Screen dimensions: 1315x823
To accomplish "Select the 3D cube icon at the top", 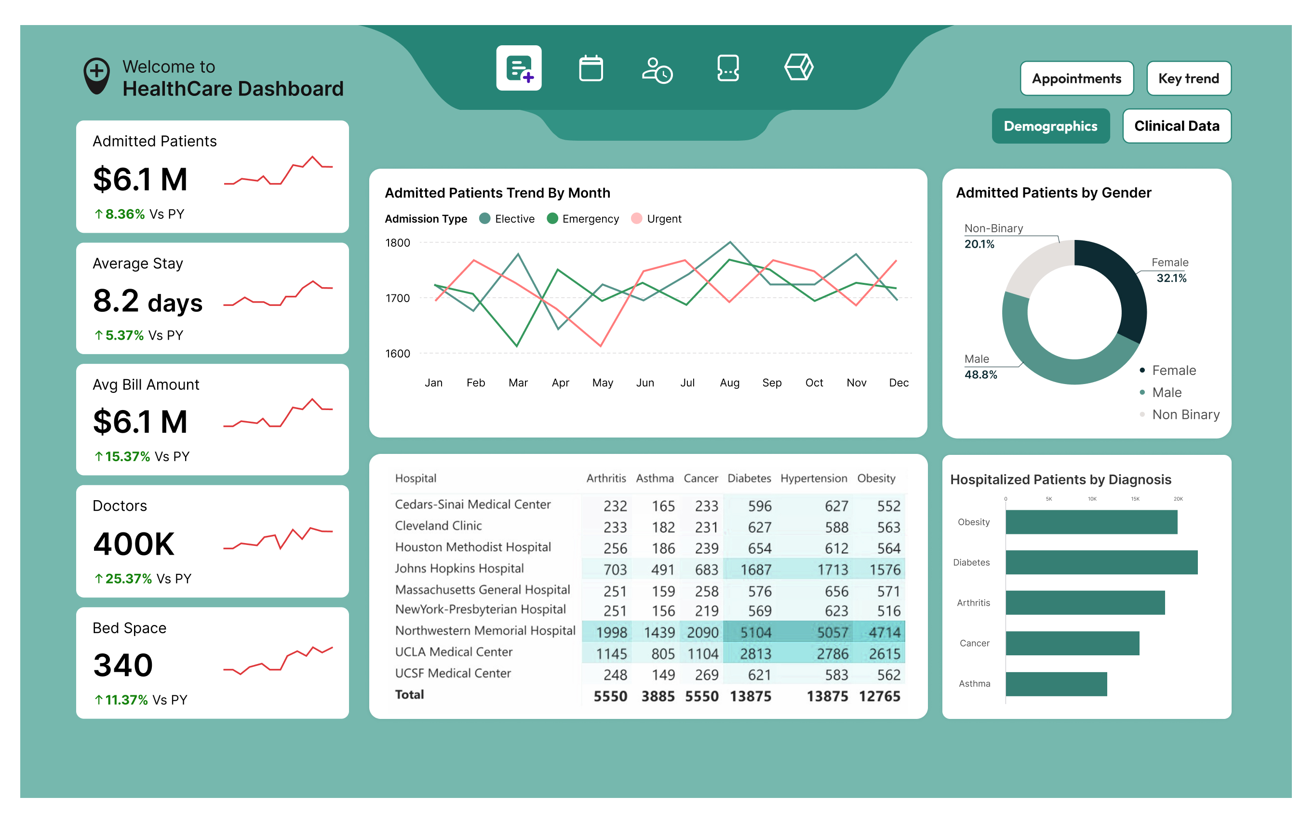I will tap(798, 67).
